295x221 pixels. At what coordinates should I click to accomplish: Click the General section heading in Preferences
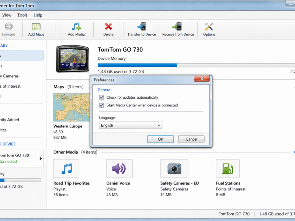pos(104,90)
